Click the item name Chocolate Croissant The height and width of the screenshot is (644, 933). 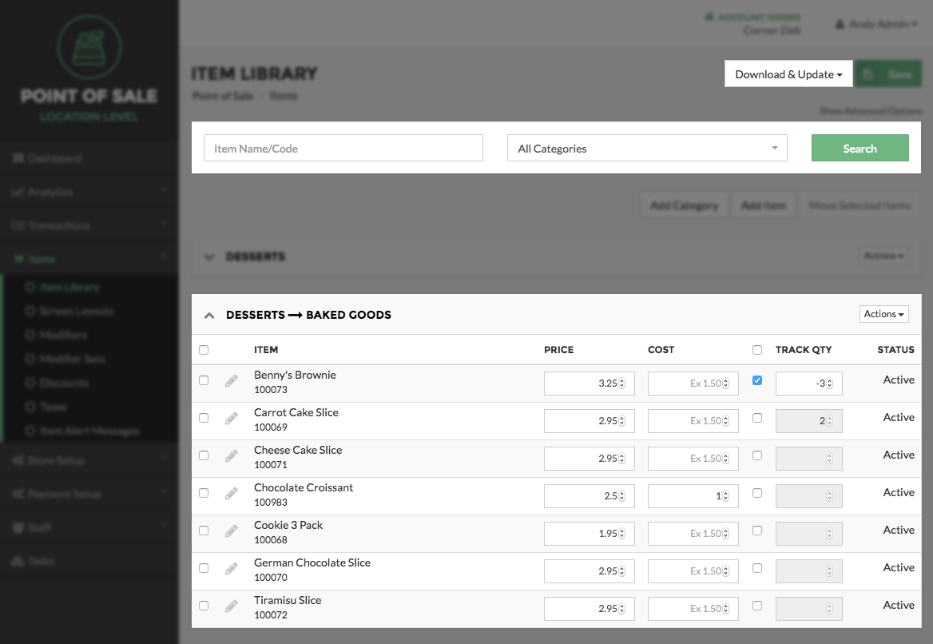pyautogui.click(x=304, y=487)
